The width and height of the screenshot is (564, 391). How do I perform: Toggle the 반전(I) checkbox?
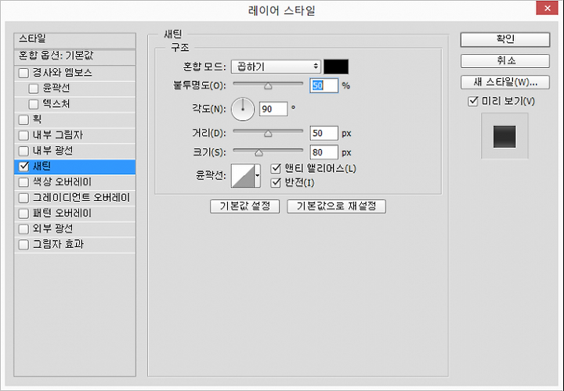pos(276,183)
